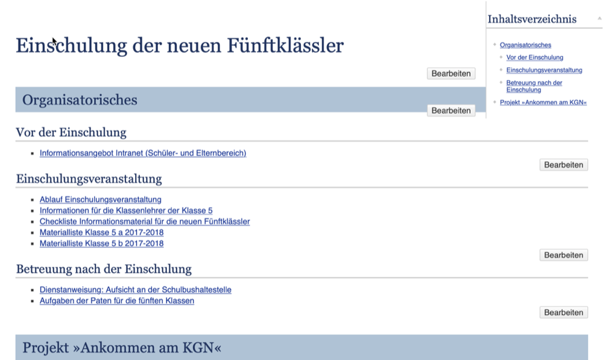603x360 pixels.
Task: Click Bearbeiten button in the Organisatorisches header bar
Action: pos(451,110)
